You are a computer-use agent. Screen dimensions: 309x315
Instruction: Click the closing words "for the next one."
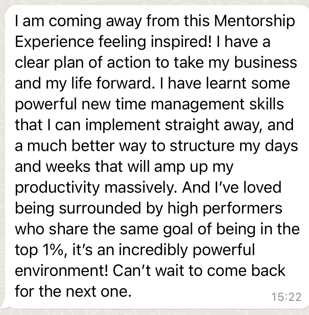click(x=73, y=291)
